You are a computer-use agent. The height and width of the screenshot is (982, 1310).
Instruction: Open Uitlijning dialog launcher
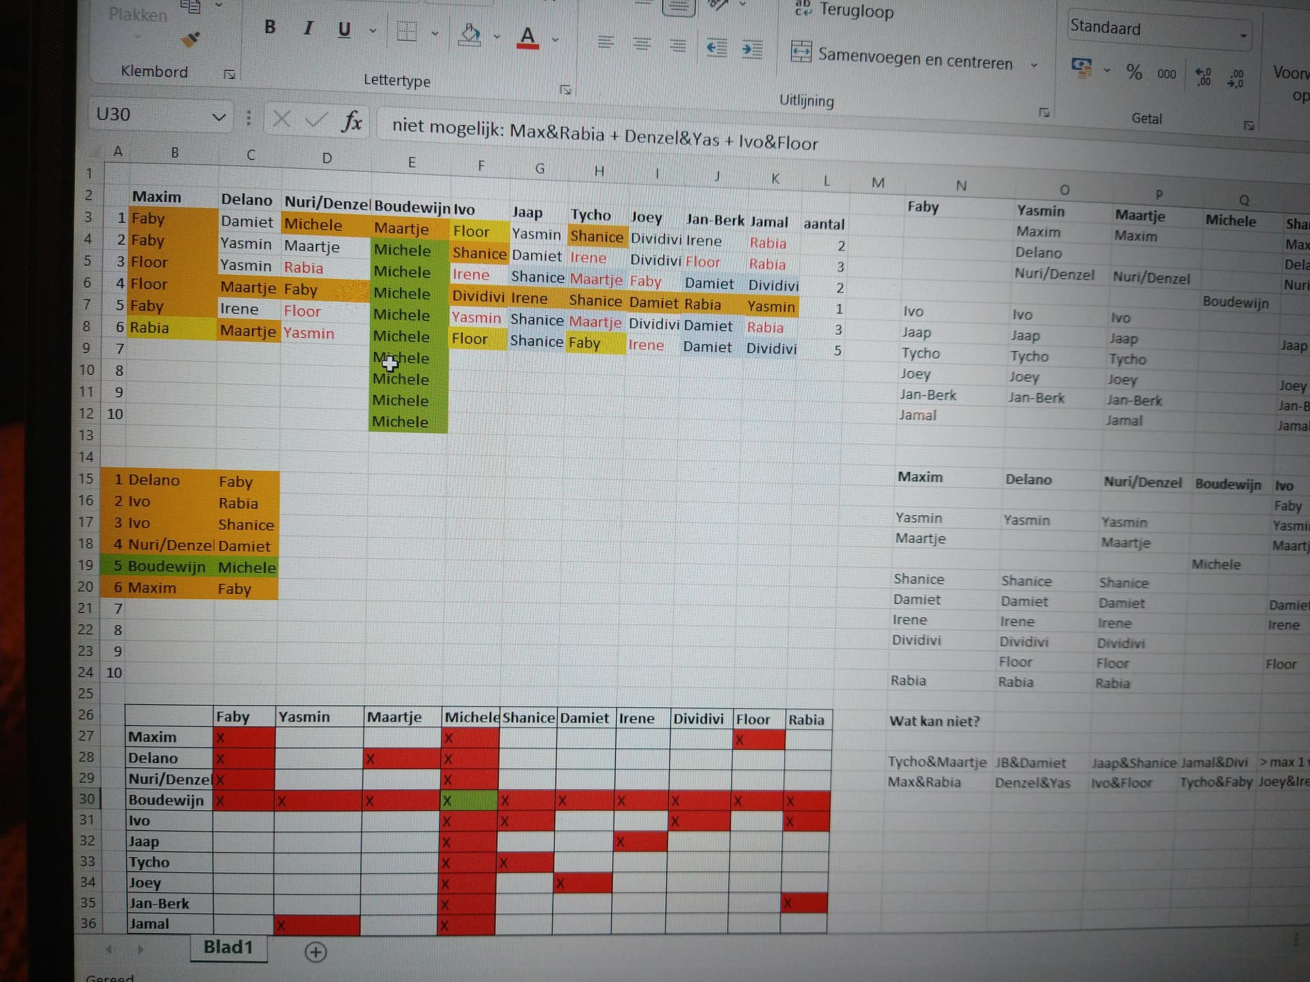coord(1044,113)
